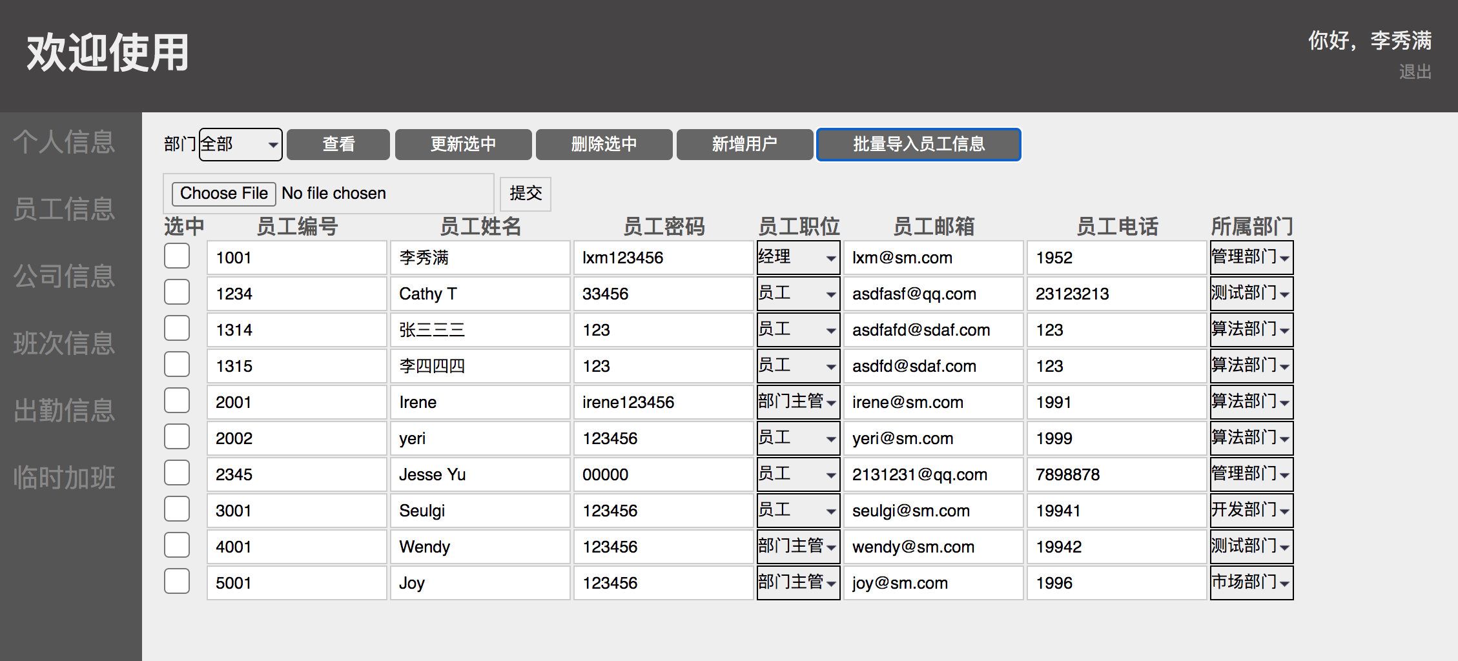Image resolution: width=1458 pixels, height=661 pixels.
Task: Tick the checkbox beside Wendy
Action: (x=176, y=545)
